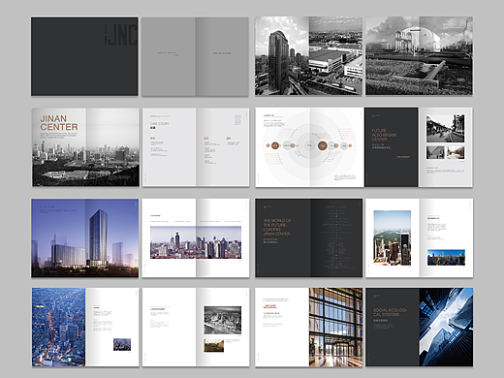Viewport: 504px width, 378px height.
Task: Select the black-and-white domed building photo spread
Action: [x=419, y=56]
